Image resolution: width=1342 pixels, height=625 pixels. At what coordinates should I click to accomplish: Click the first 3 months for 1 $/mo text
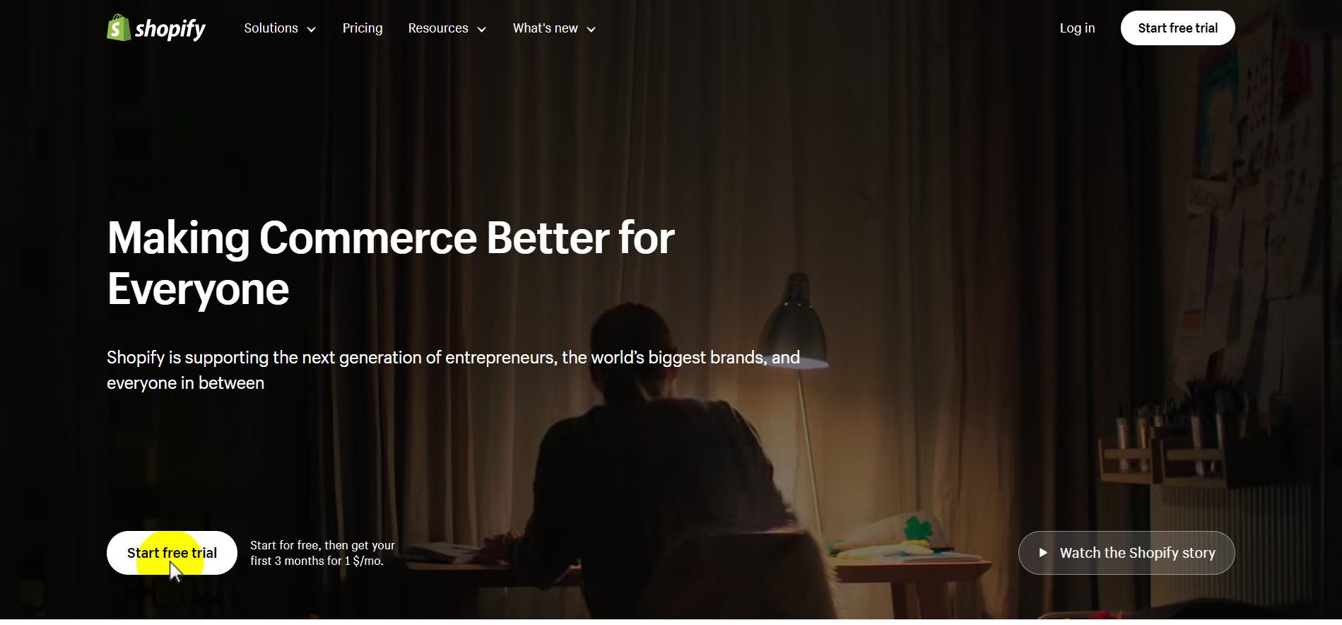pyautogui.click(x=317, y=561)
